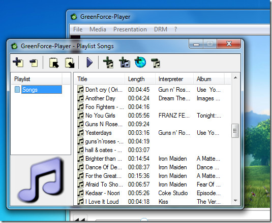Viewport: 272px width, 223px height.
Task: Click the album cell "Tonight:..."
Action: (x=209, y=116)
